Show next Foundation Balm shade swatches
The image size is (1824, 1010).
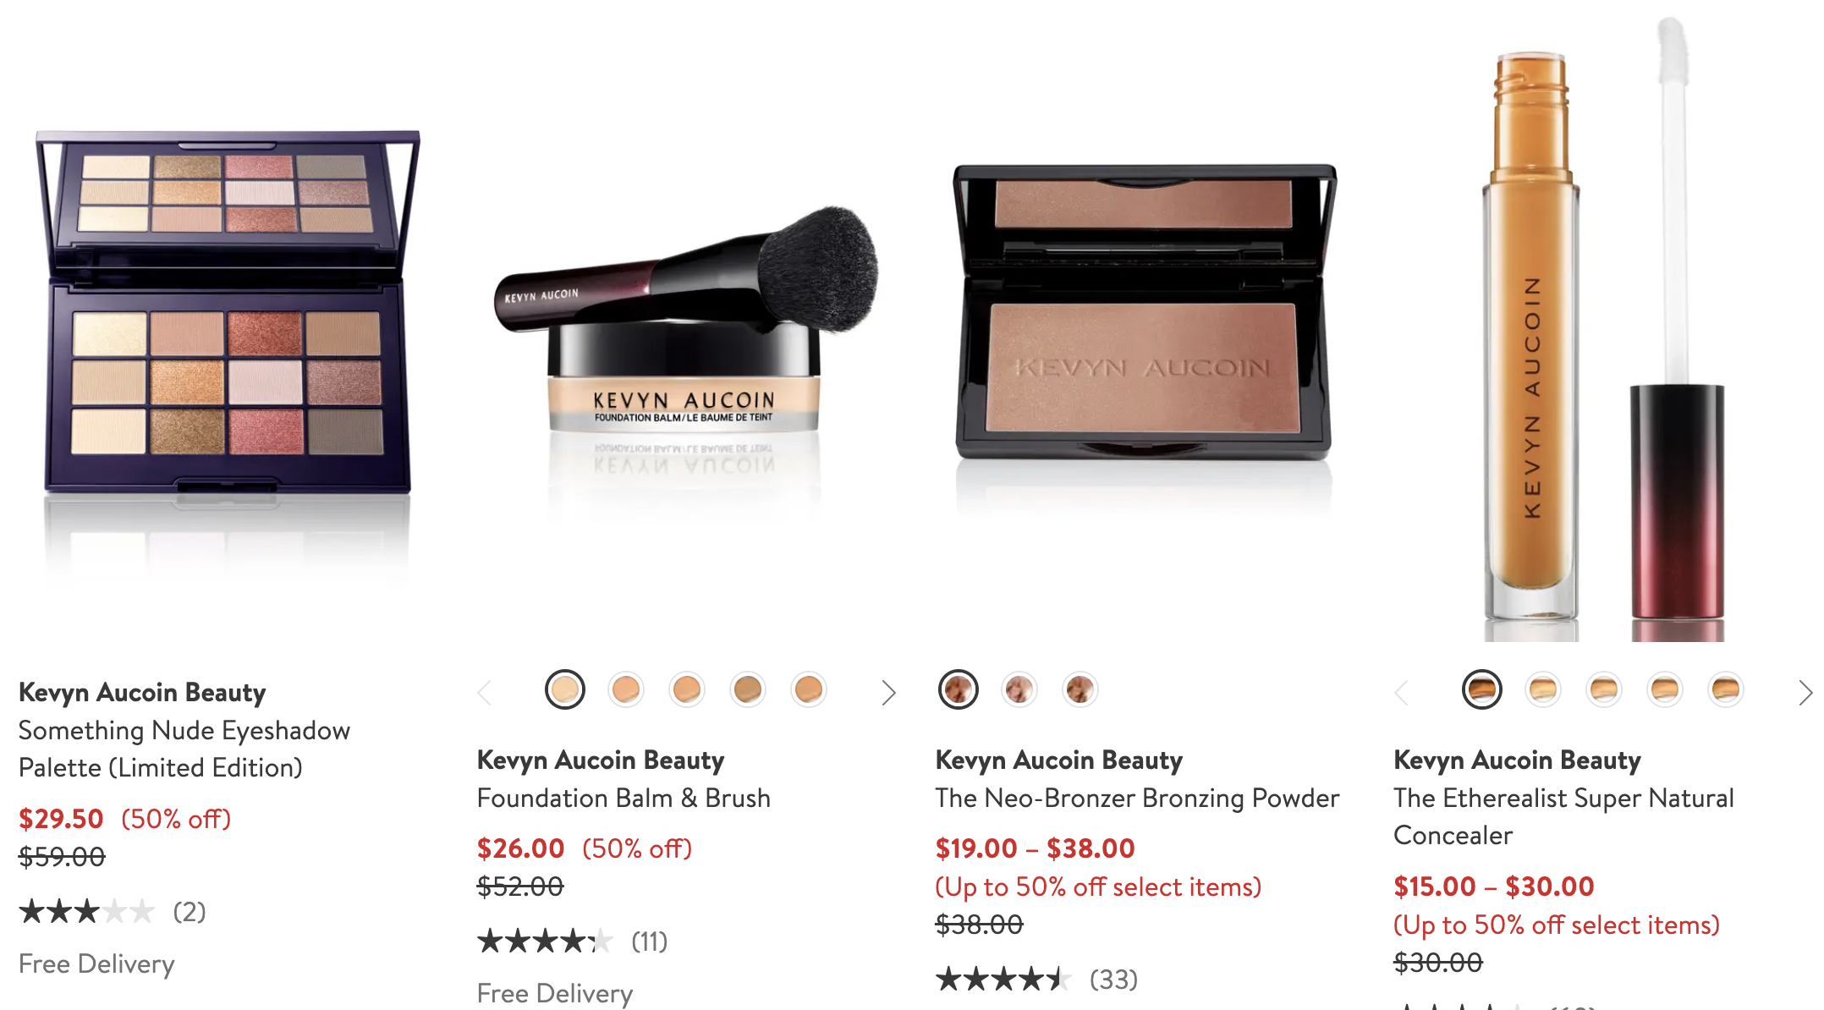click(x=887, y=692)
